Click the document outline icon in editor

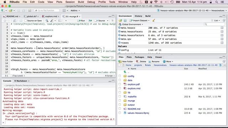point(113,21)
